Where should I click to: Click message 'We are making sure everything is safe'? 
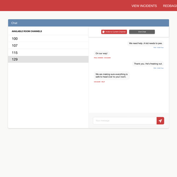click(112, 75)
